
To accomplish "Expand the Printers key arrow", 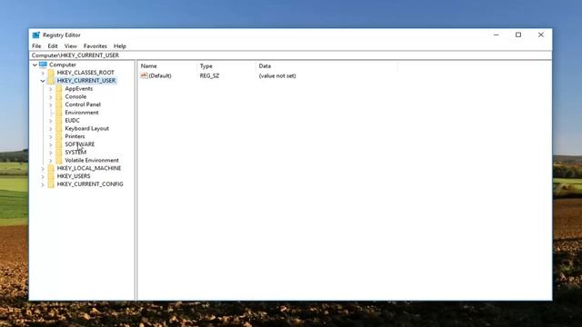I will [x=51, y=137].
